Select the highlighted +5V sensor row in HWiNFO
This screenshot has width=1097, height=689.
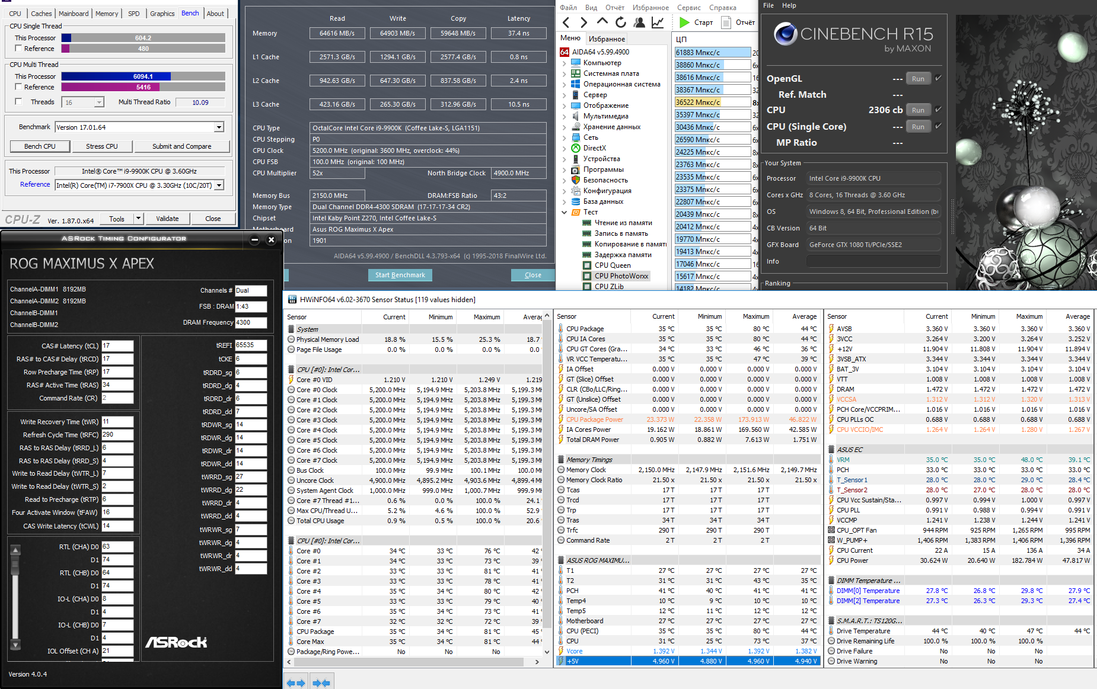click(x=688, y=661)
